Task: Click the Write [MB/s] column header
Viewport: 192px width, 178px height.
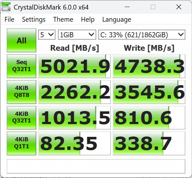Action: (149, 48)
